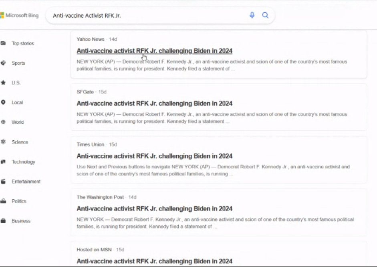Click the Technology devices icon
The height and width of the screenshot is (267, 377).
(3, 162)
